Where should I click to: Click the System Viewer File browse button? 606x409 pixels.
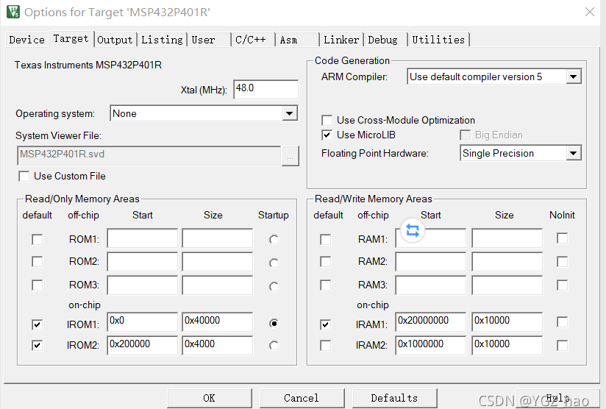point(290,156)
